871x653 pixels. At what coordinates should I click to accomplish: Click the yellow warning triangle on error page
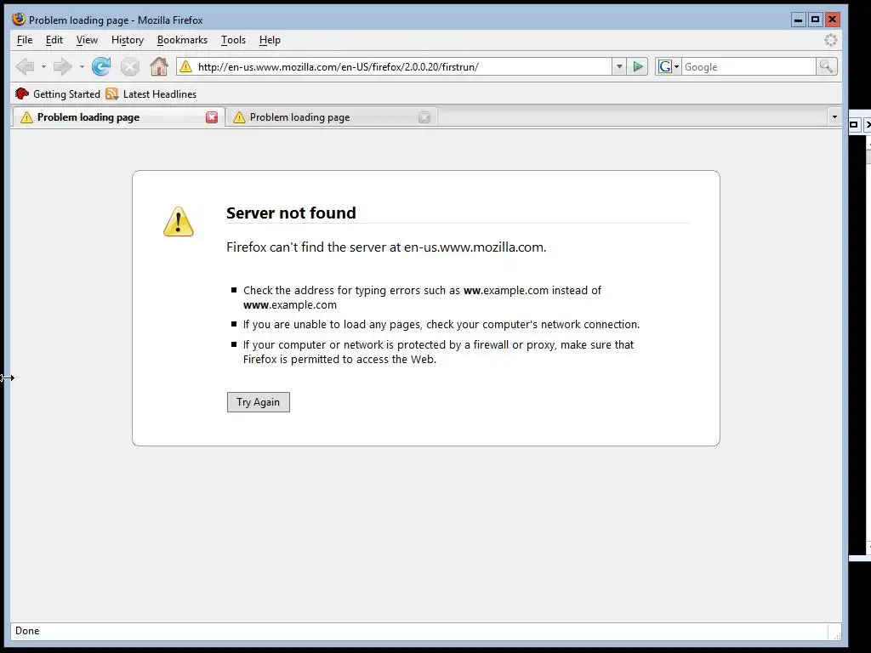(179, 222)
